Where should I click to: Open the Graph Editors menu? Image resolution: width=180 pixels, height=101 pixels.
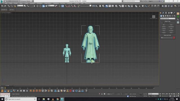pyautogui.click(x=48, y=3)
